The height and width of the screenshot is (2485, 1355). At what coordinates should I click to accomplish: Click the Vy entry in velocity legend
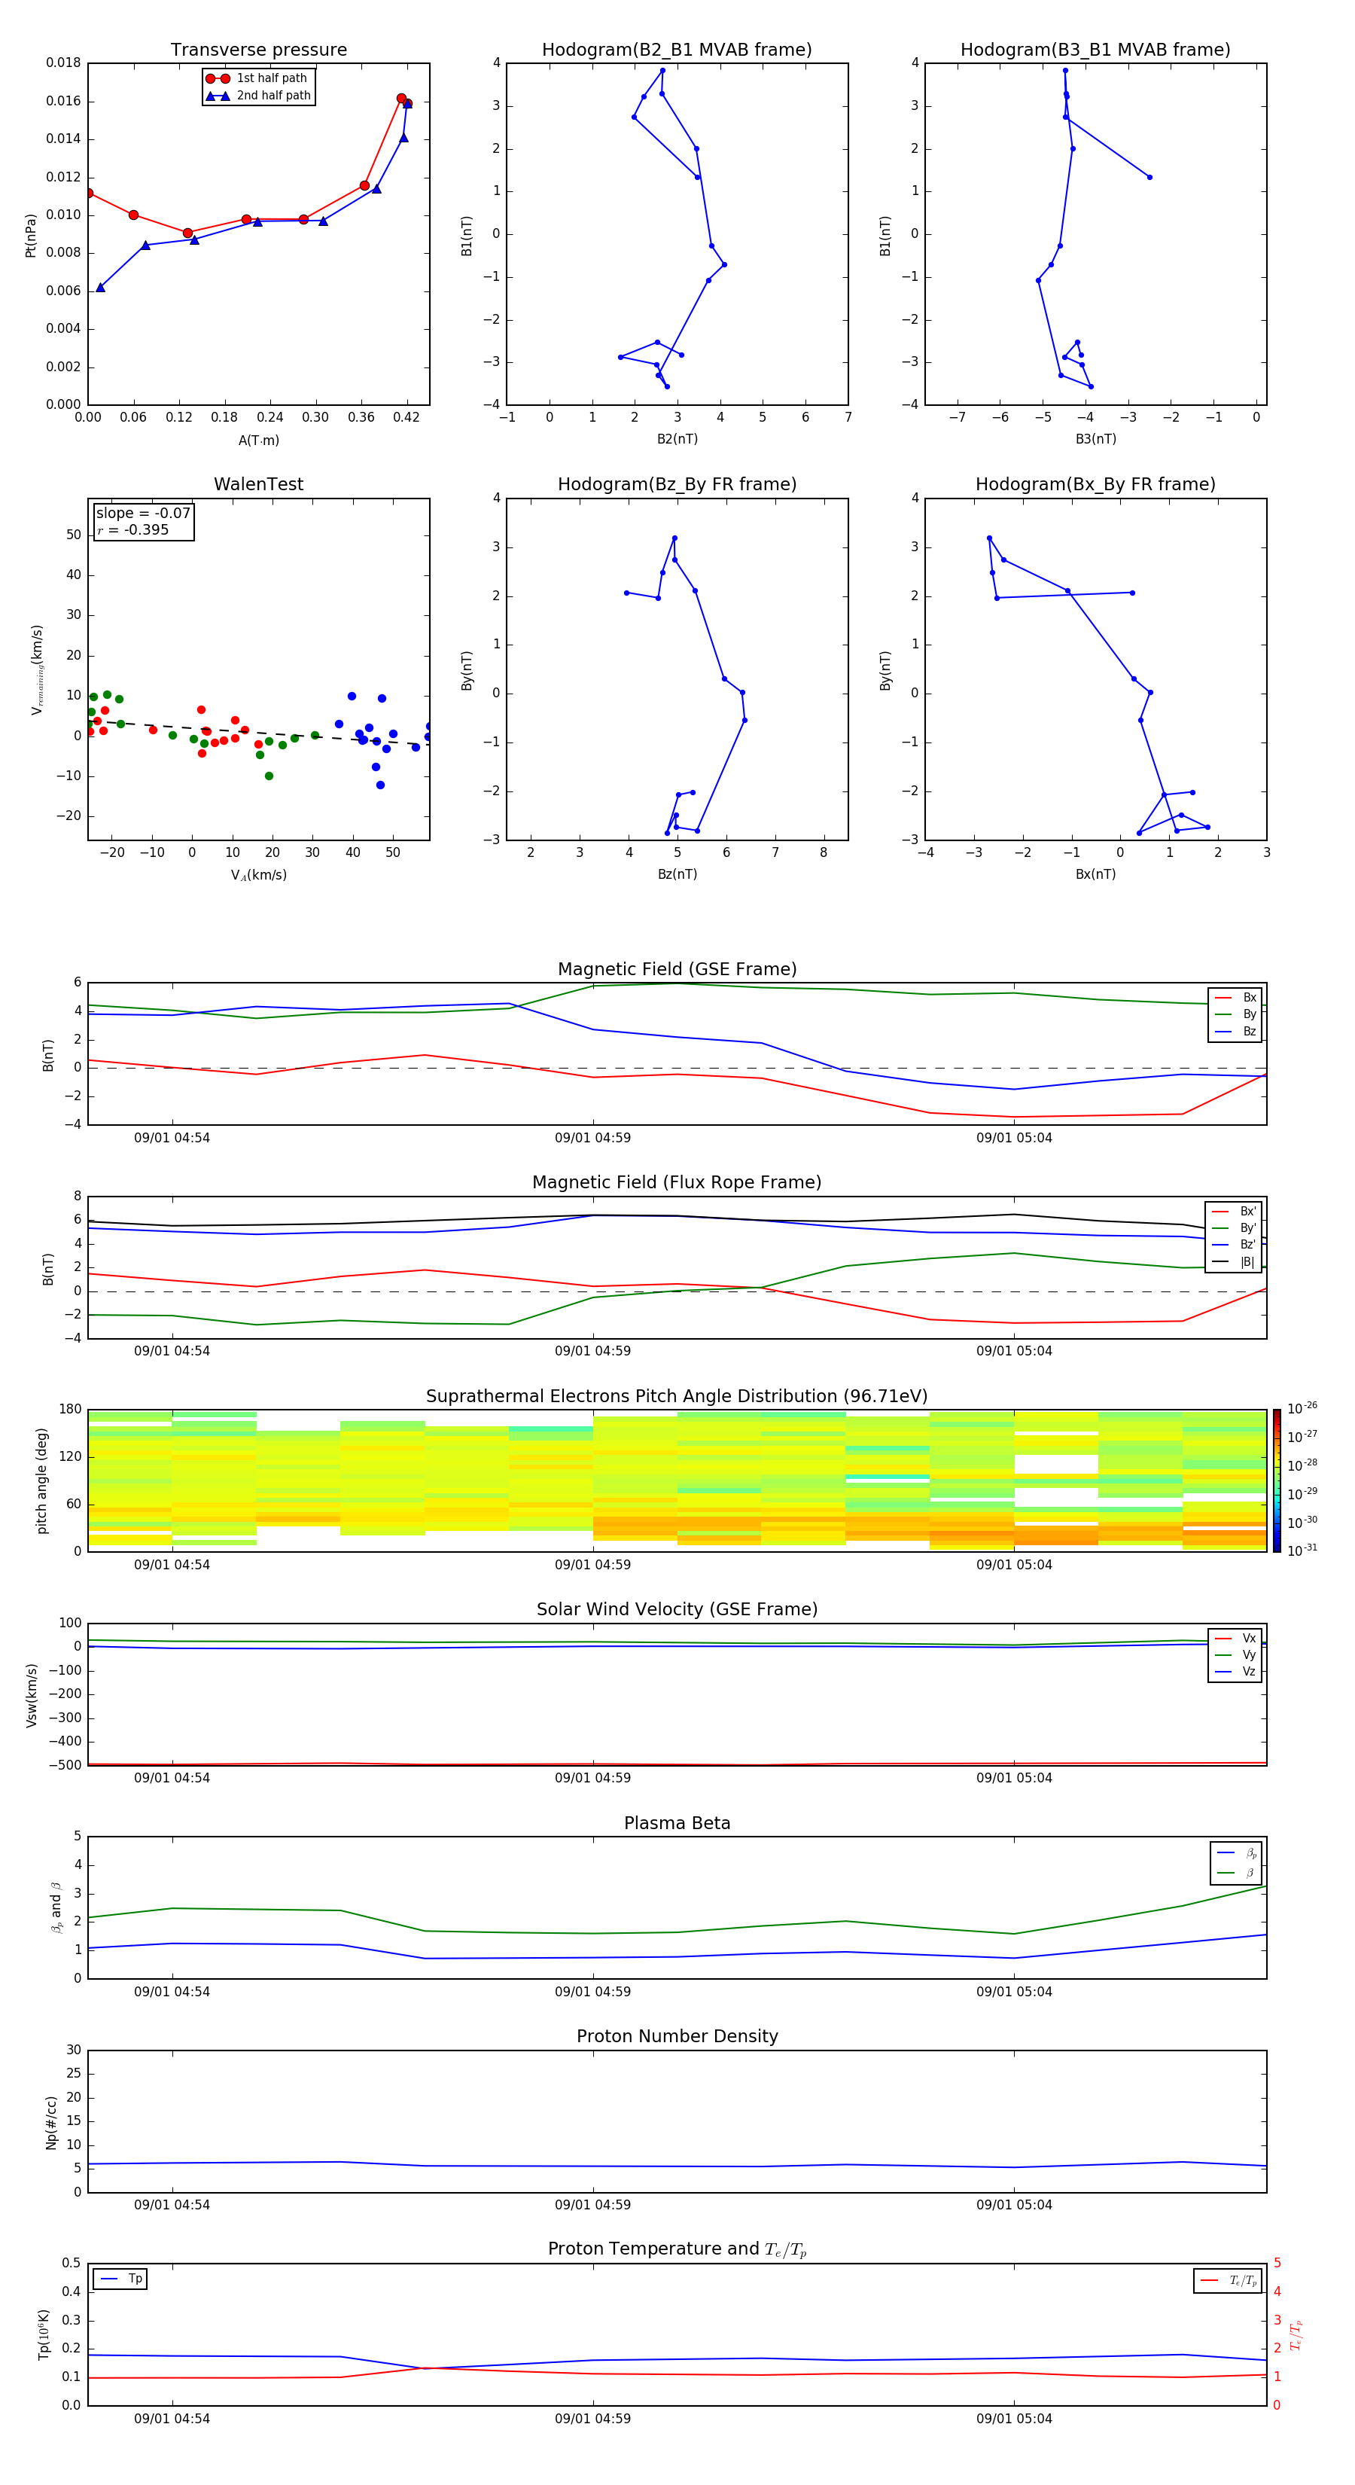pos(1235,1655)
